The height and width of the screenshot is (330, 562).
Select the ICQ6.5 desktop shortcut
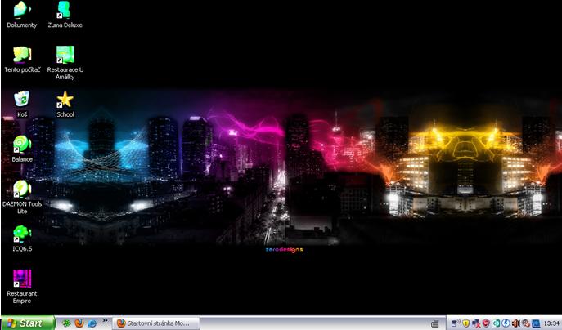tap(22, 239)
